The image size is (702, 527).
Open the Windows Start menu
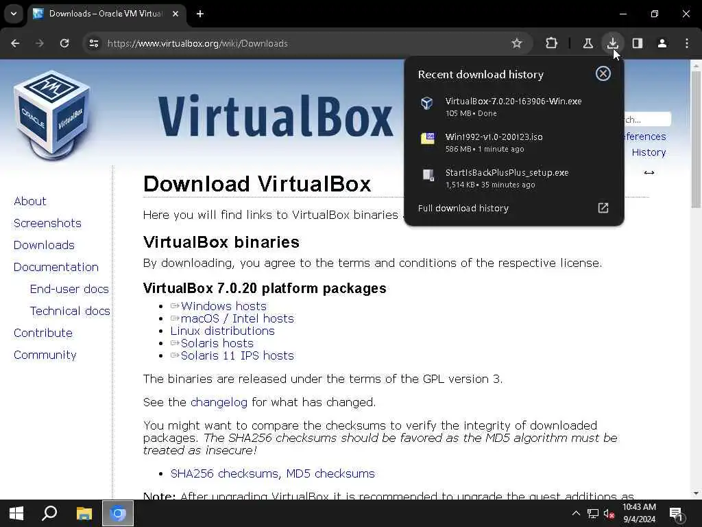coord(16,513)
